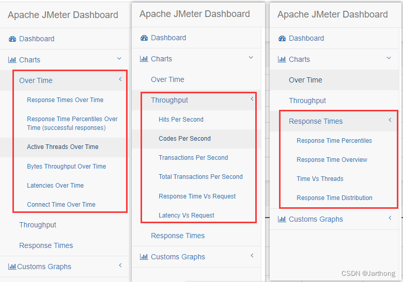Open Response Time Percentiles link
This screenshot has height=282, width=403.
[x=334, y=141]
